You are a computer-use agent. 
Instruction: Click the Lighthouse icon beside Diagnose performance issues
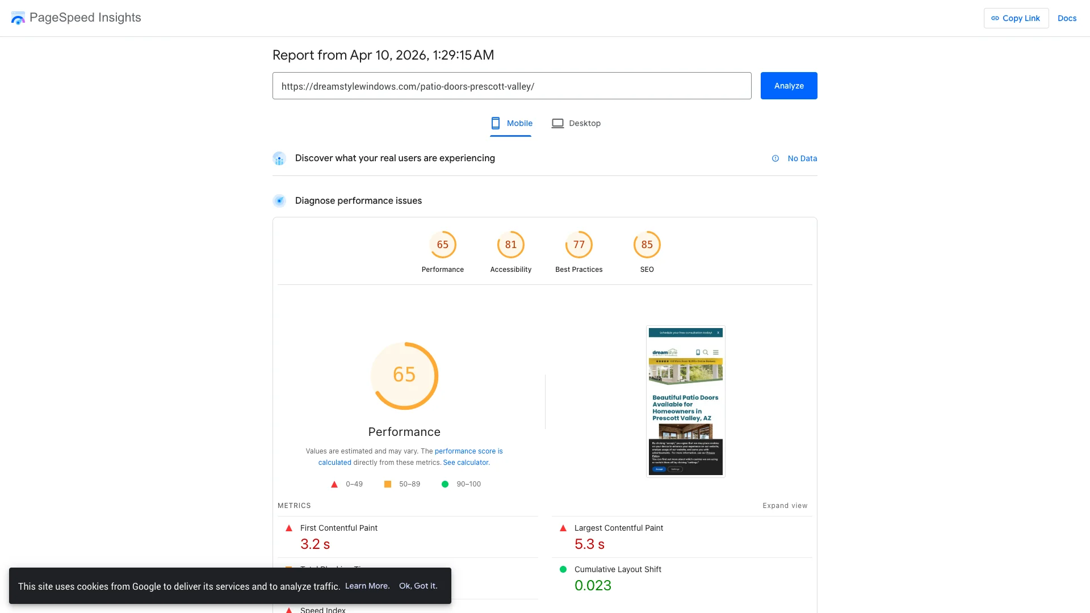tap(279, 200)
